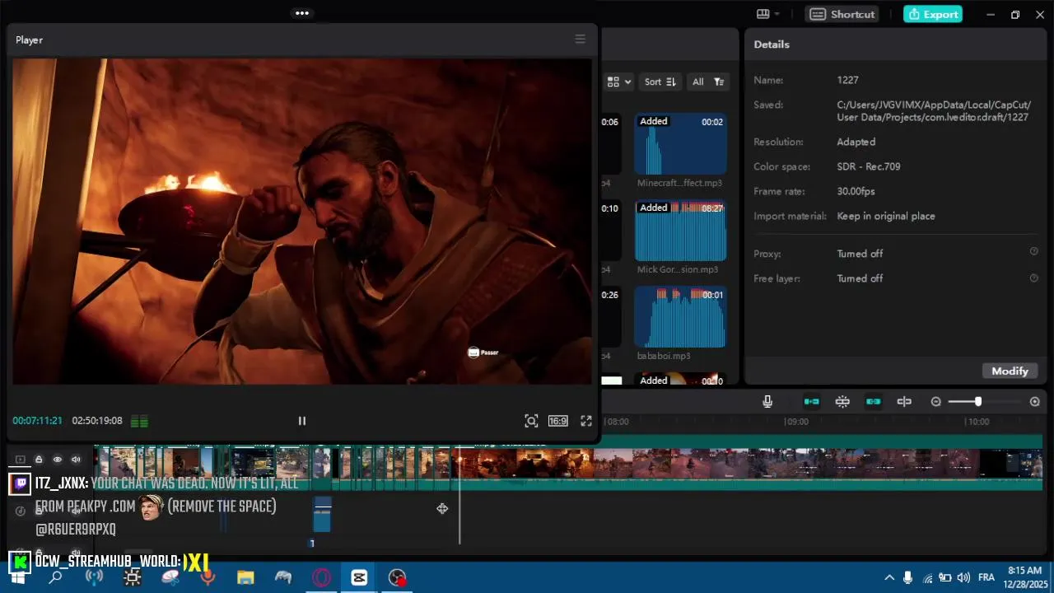Toggle the main track magnet
1054x593 pixels.
(x=812, y=401)
